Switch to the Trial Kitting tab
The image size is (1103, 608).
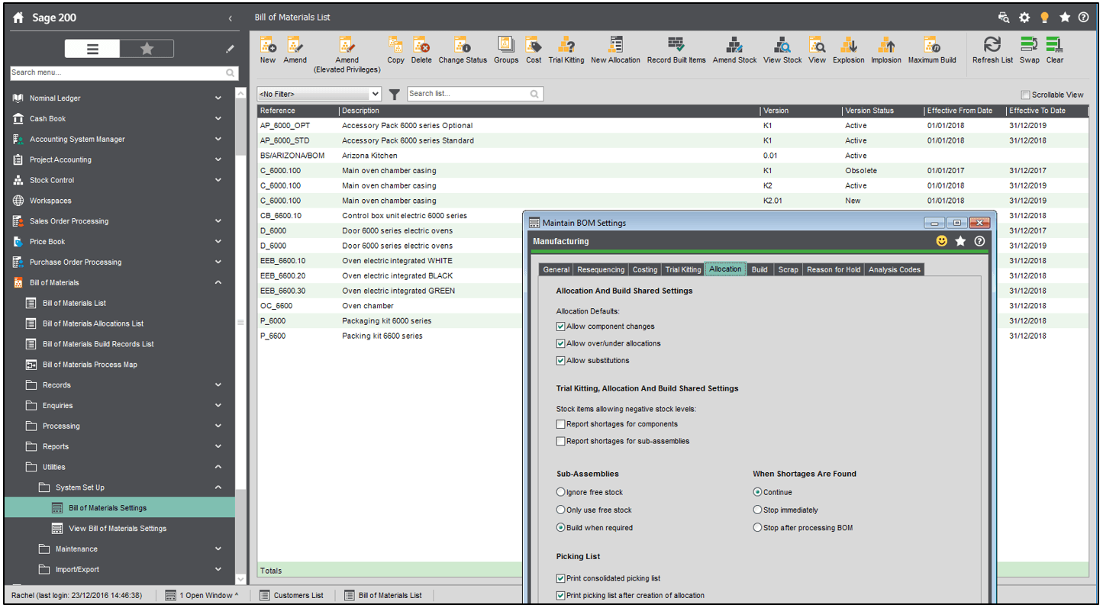683,269
